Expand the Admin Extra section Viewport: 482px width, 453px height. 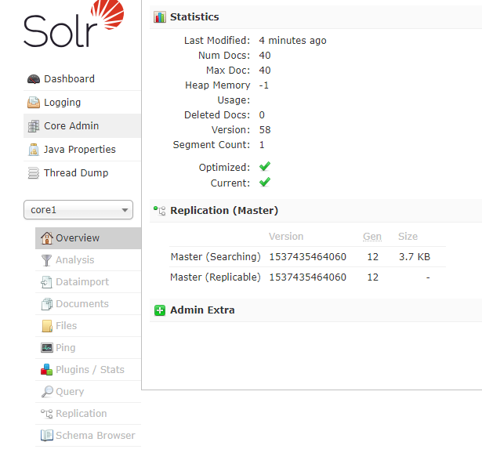(x=202, y=310)
